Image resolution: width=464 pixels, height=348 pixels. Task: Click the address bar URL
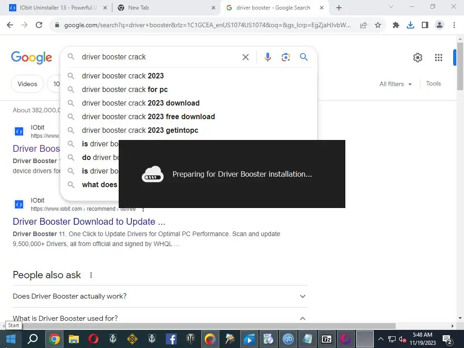207,25
